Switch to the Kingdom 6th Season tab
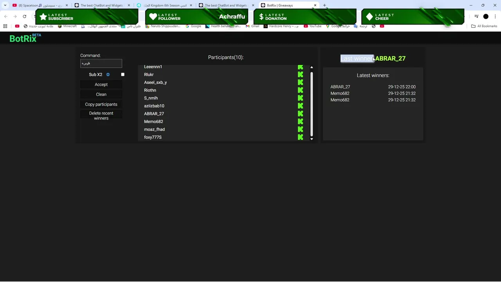The width and height of the screenshot is (501, 282). pos(165,5)
